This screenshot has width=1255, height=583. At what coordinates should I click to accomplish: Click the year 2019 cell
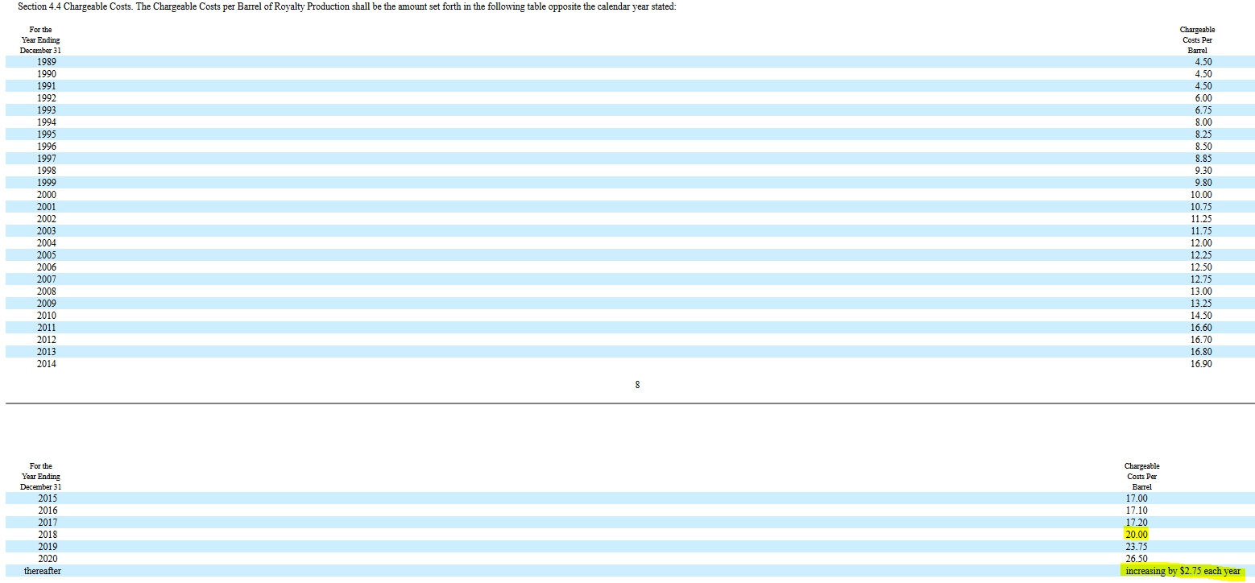[47, 546]
